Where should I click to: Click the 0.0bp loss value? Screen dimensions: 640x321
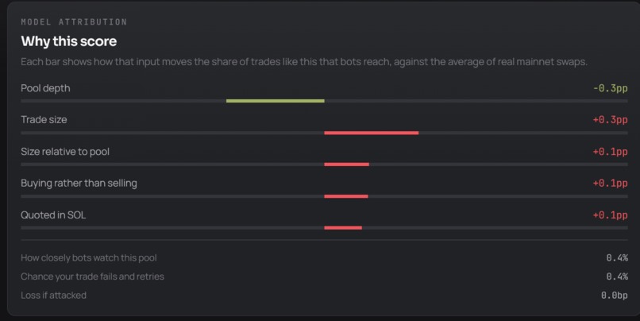(x=615, y=296)
